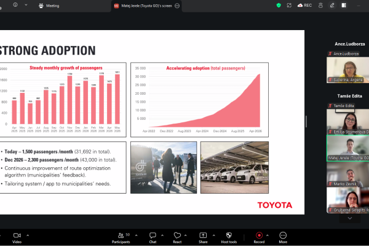Click the STRONG ADOPTION slide title
This screenshot has width=369, height=246.
coord(48,50)
